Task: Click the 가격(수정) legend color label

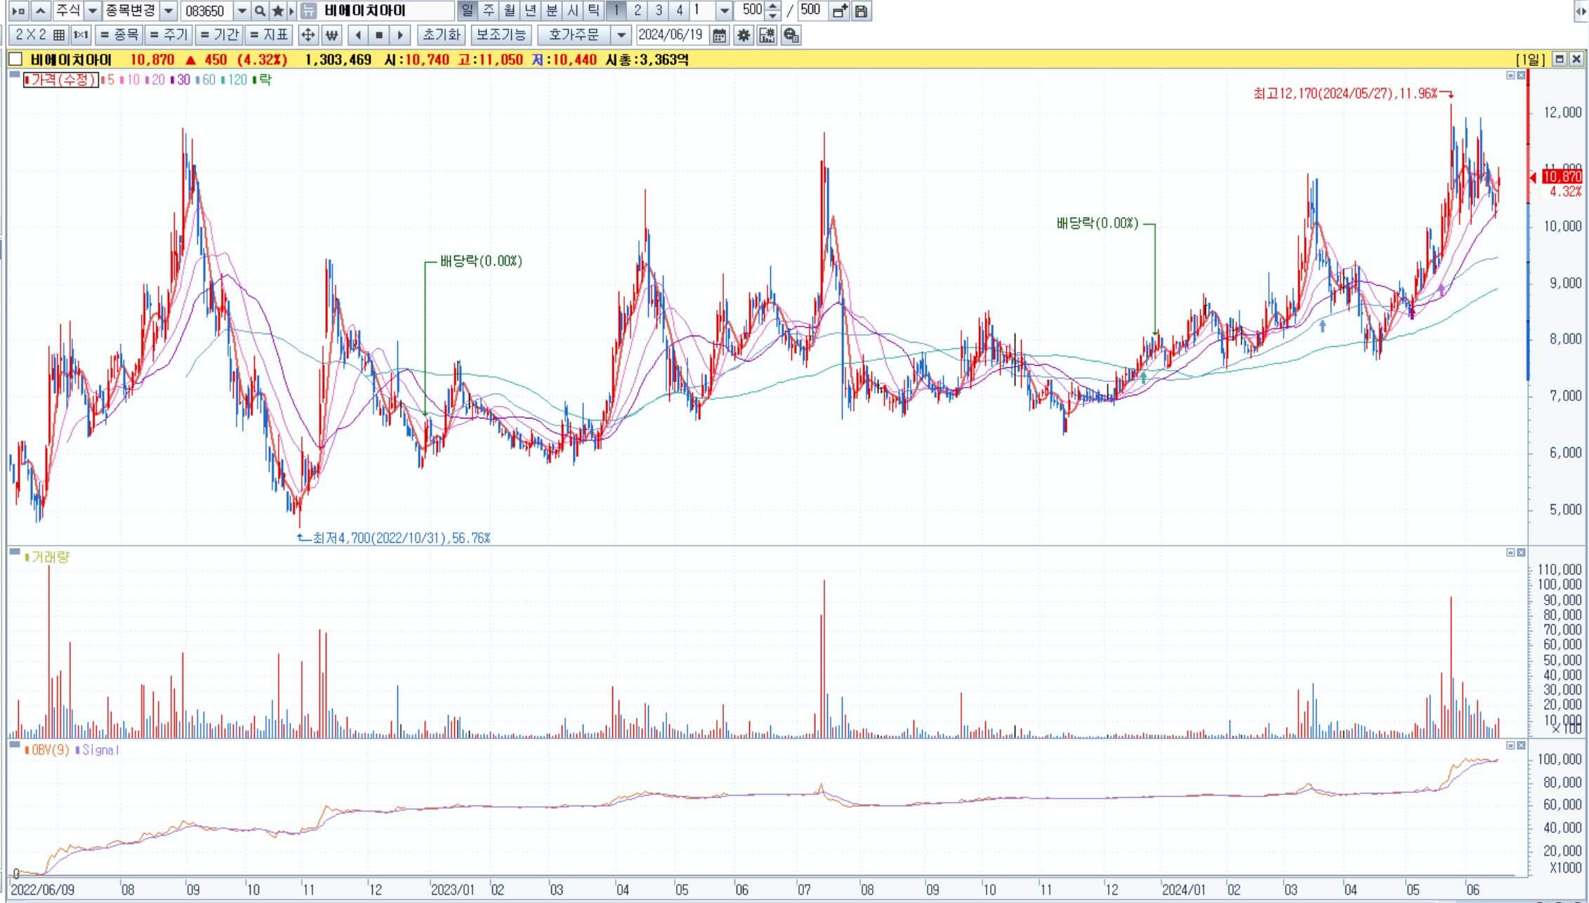Action: coord(60,80)
